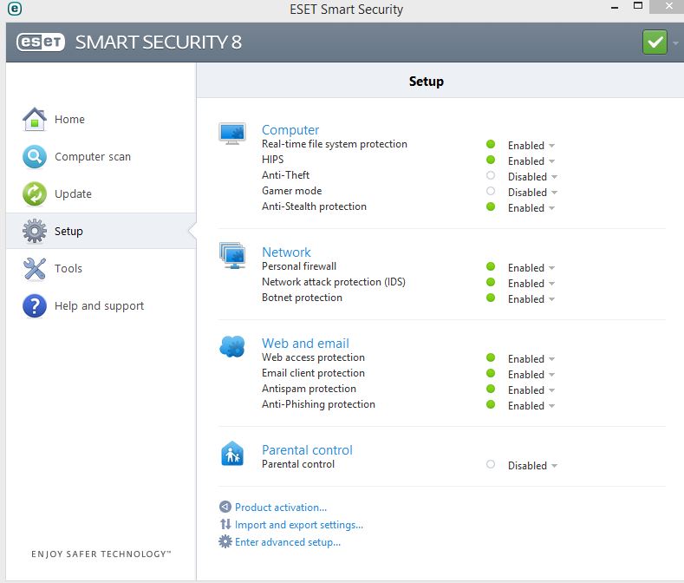Screen dimensions: 684x583
Task: Toggle the Gamer mode status indicator
Action: click(x=491, y=192)
